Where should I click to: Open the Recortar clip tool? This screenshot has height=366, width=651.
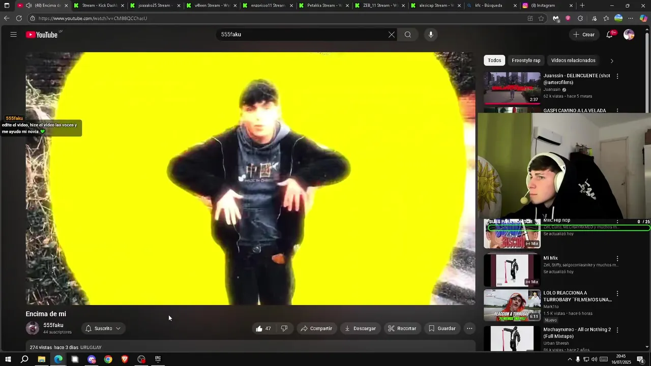[402, 328]
